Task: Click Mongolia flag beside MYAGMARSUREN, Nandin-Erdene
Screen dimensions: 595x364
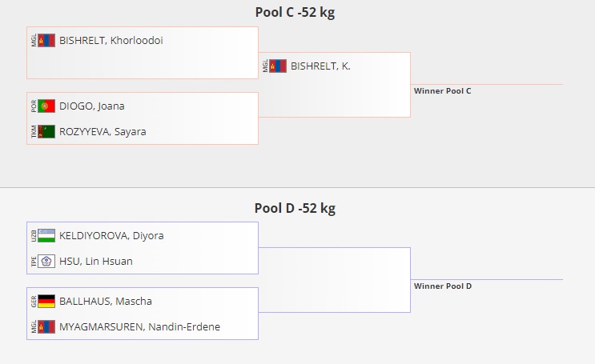Action: click(x=46, y=326)
